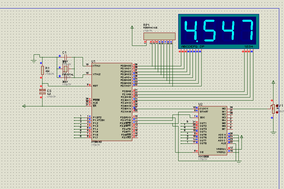The image size is (284, 189).
Task: Click the P2.7/A15 pin label
Action: [x=126, y=112]
